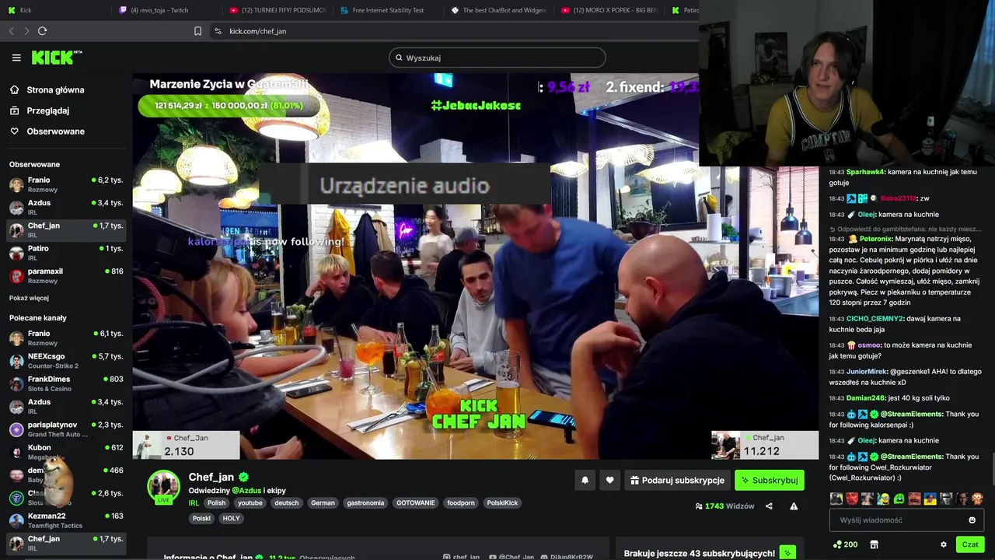995x560 pixels.
Task: Click the Subskrybuj button
Action: [769, 481]
